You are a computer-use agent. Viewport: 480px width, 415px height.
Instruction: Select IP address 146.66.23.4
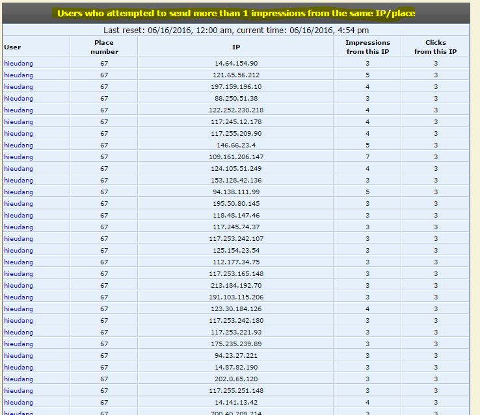(236, 145)
